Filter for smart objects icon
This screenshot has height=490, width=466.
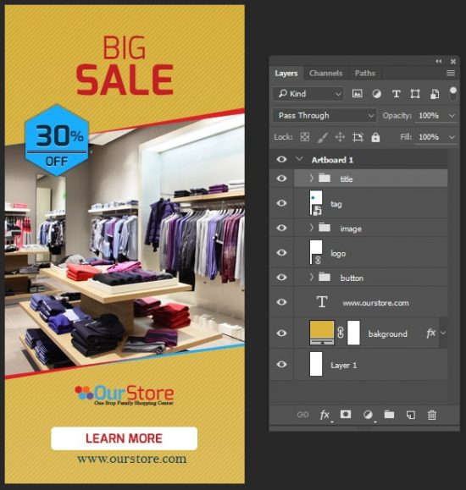435,94
